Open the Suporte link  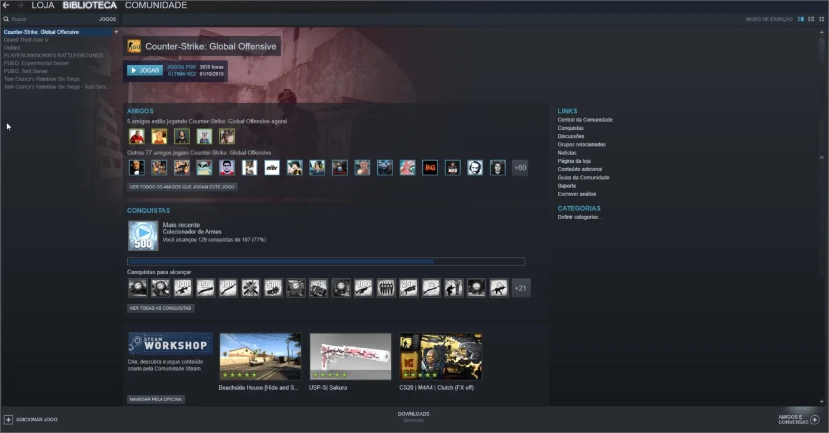(x=567, y=186)
